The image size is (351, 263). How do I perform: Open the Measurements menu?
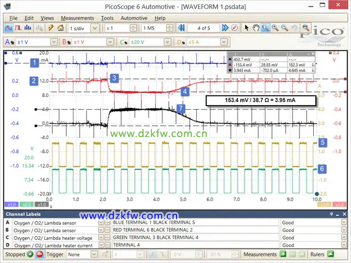[78, 18]
